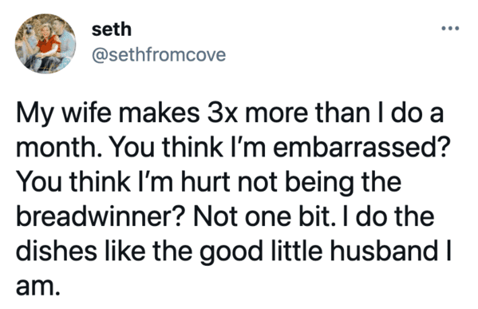Screen dimensions: 478x309
Task: Open seth's round profile picture
Action: click(x=45, y=44)
